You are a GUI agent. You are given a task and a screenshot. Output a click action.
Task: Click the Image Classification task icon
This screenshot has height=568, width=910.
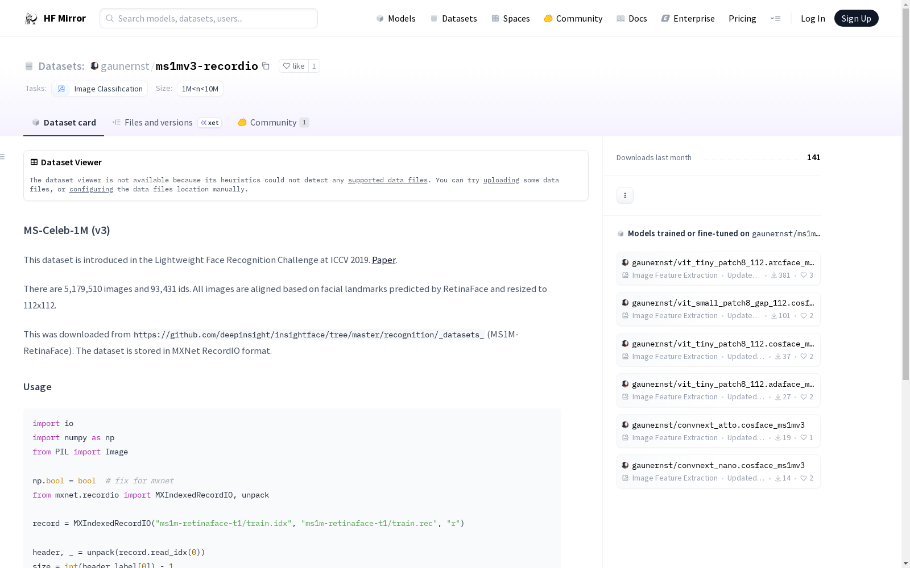click(x=61, y=89)
